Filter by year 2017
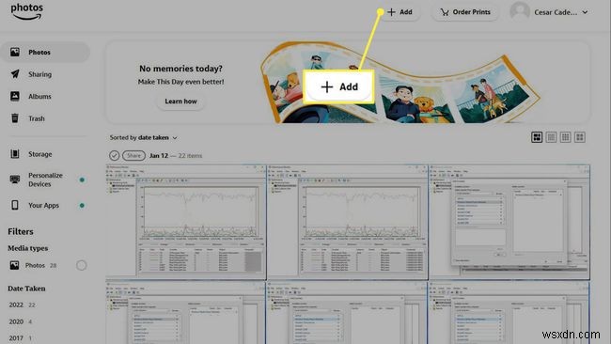The width and height of the screenshot is (611, 344). 21,338
